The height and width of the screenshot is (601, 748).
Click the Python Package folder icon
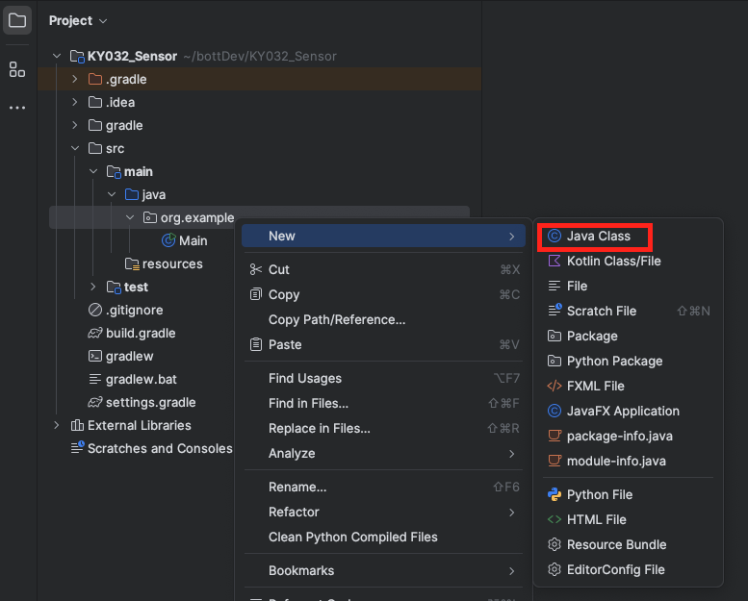coord(555,361)
